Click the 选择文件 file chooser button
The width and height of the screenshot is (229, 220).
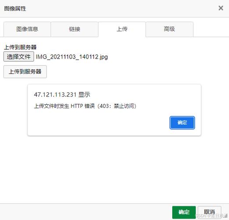coord(19,56)
